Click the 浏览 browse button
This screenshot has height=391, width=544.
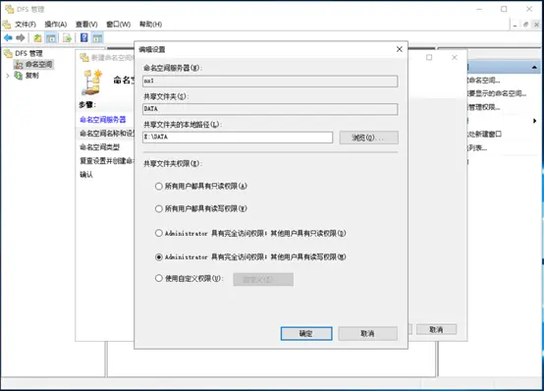click(368, 138)
